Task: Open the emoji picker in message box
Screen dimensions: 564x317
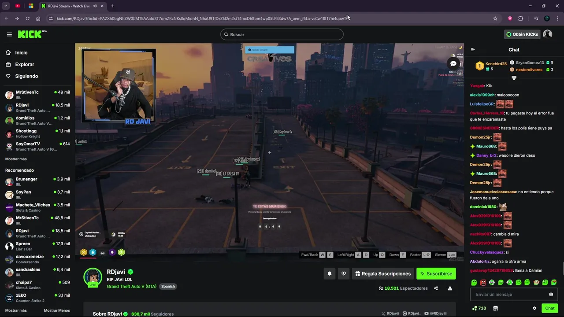Action: pyautogui.click(x=551, y=295)
